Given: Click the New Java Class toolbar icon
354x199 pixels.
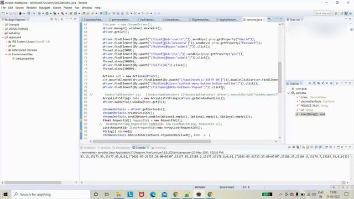Looking at the screenshot, I should click(75, 13).
